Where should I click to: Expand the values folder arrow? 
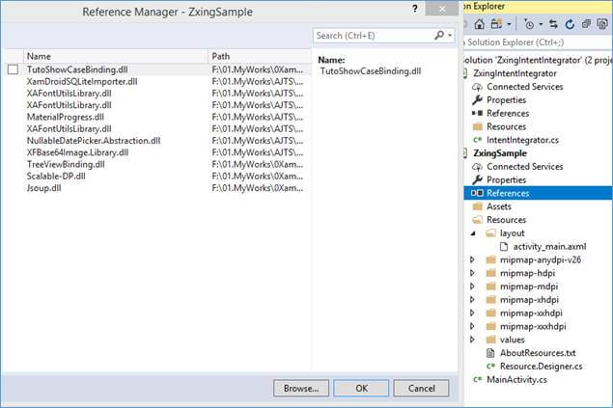pos(472,340)
